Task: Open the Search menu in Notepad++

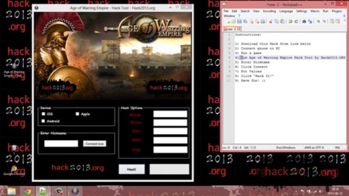Action: pos(245,11)
